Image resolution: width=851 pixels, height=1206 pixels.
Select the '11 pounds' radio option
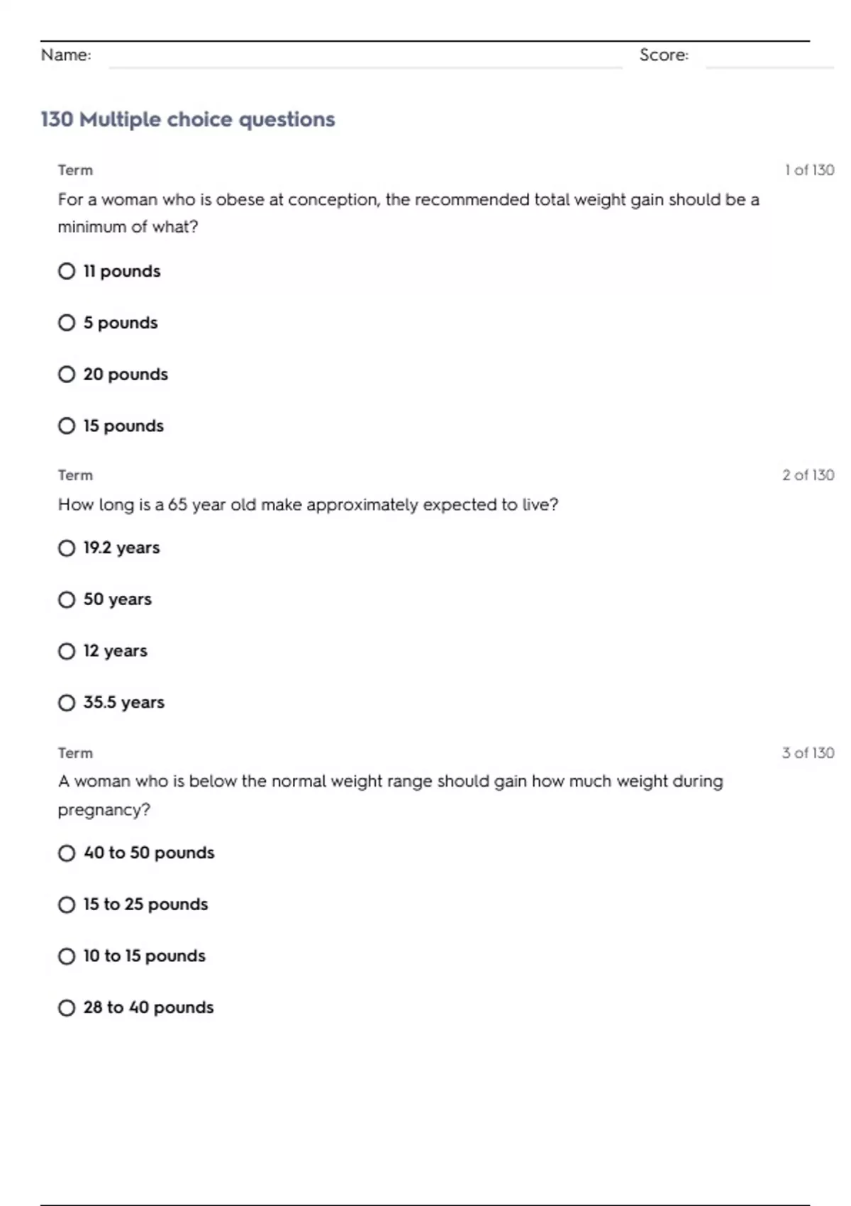tap(67, 271)
